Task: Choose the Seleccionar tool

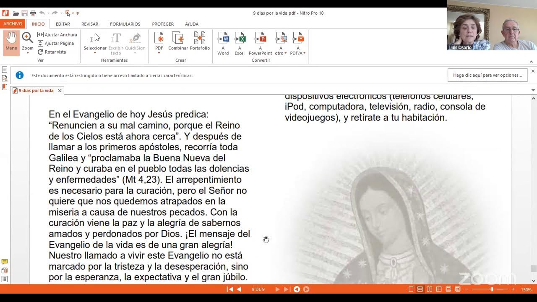Action: [95, 42]
